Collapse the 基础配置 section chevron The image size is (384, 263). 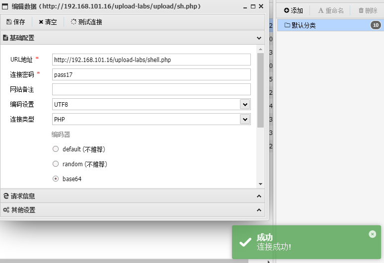pyautogui.click(x=259, y=38)
